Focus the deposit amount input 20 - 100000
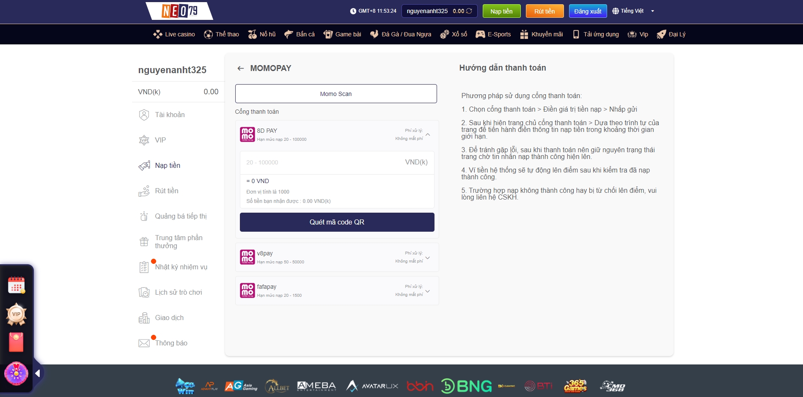 tap(337, 162)
